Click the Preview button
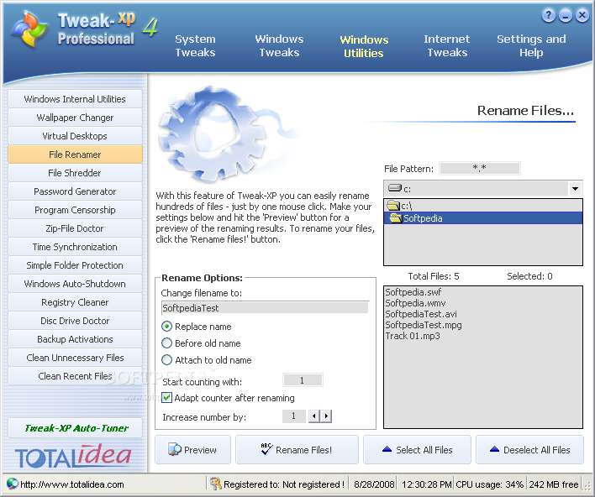The width and height of the screenshot is (595, 497). (x=192, y=450)
